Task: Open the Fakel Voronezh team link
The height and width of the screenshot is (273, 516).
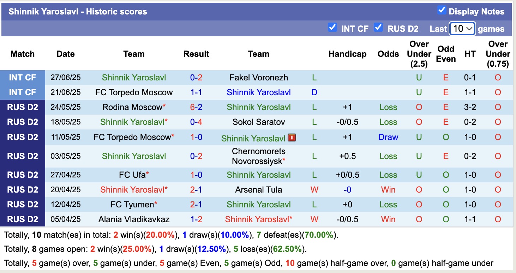Action: tap(259, 78)
